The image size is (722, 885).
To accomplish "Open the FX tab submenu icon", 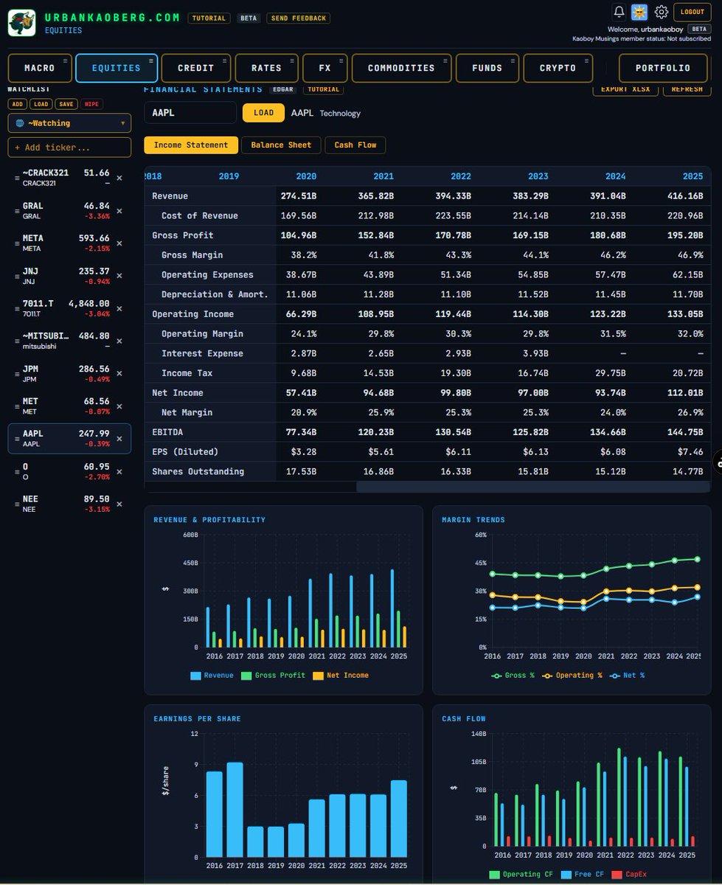I will pyautogui.click(x=341, y=60).
